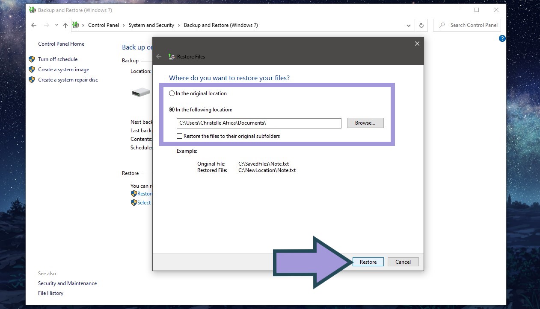Click shield icon next to 'Turn off schedule'
The width and height of the screenshot is (540, 309).
coord(32,59)
